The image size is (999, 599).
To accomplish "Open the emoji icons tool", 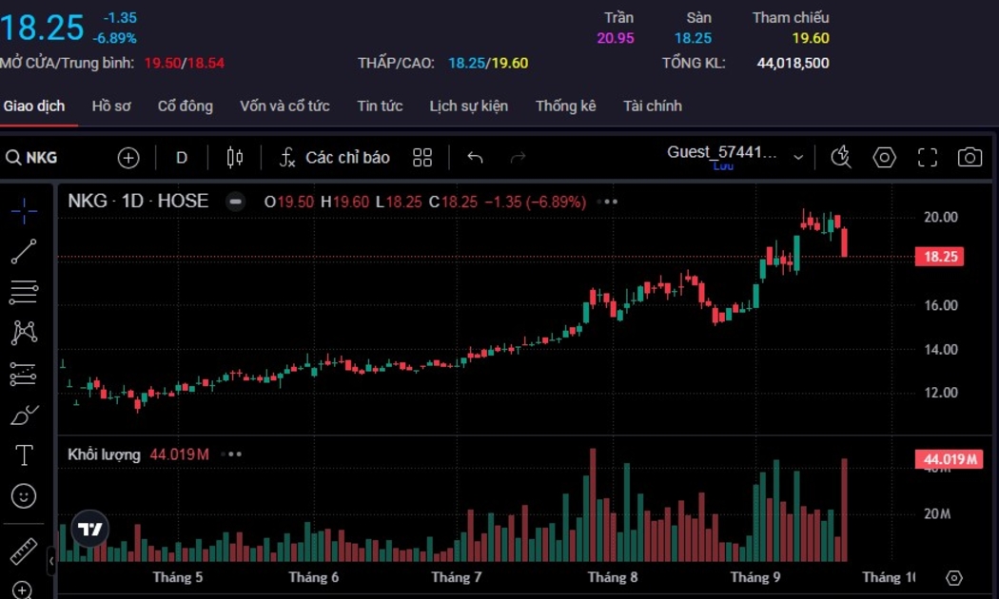I will coord(24,495).
